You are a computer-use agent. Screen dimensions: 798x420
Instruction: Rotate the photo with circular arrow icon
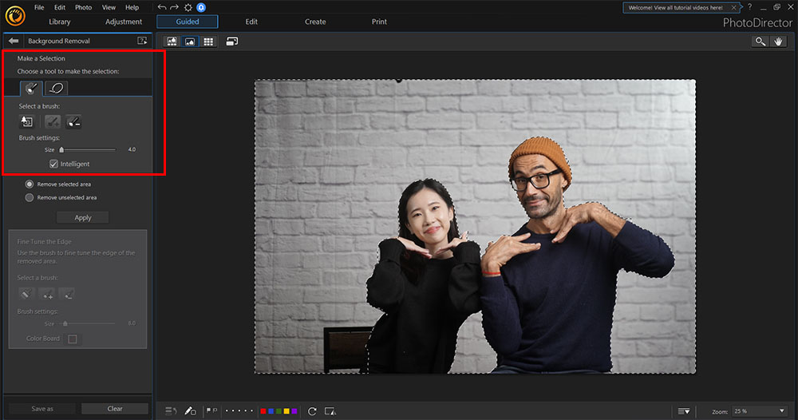[x=312, y=411]
